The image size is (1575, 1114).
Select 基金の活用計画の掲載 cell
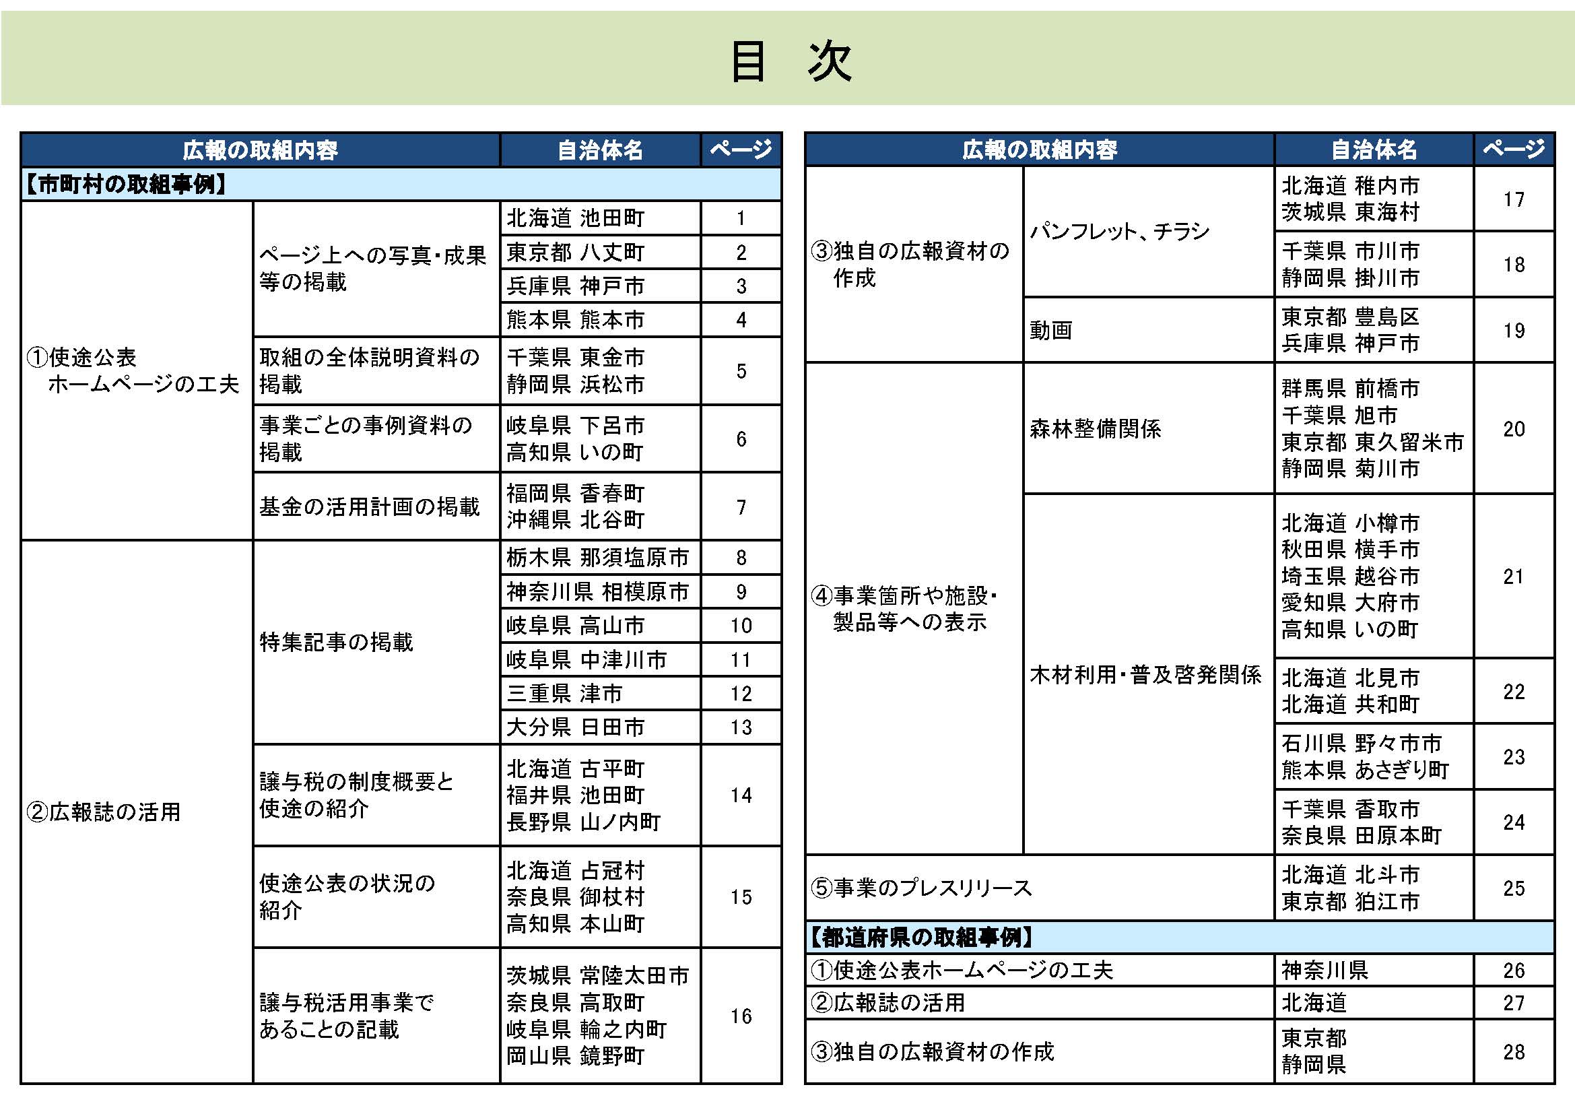click(x=376, y=506)
